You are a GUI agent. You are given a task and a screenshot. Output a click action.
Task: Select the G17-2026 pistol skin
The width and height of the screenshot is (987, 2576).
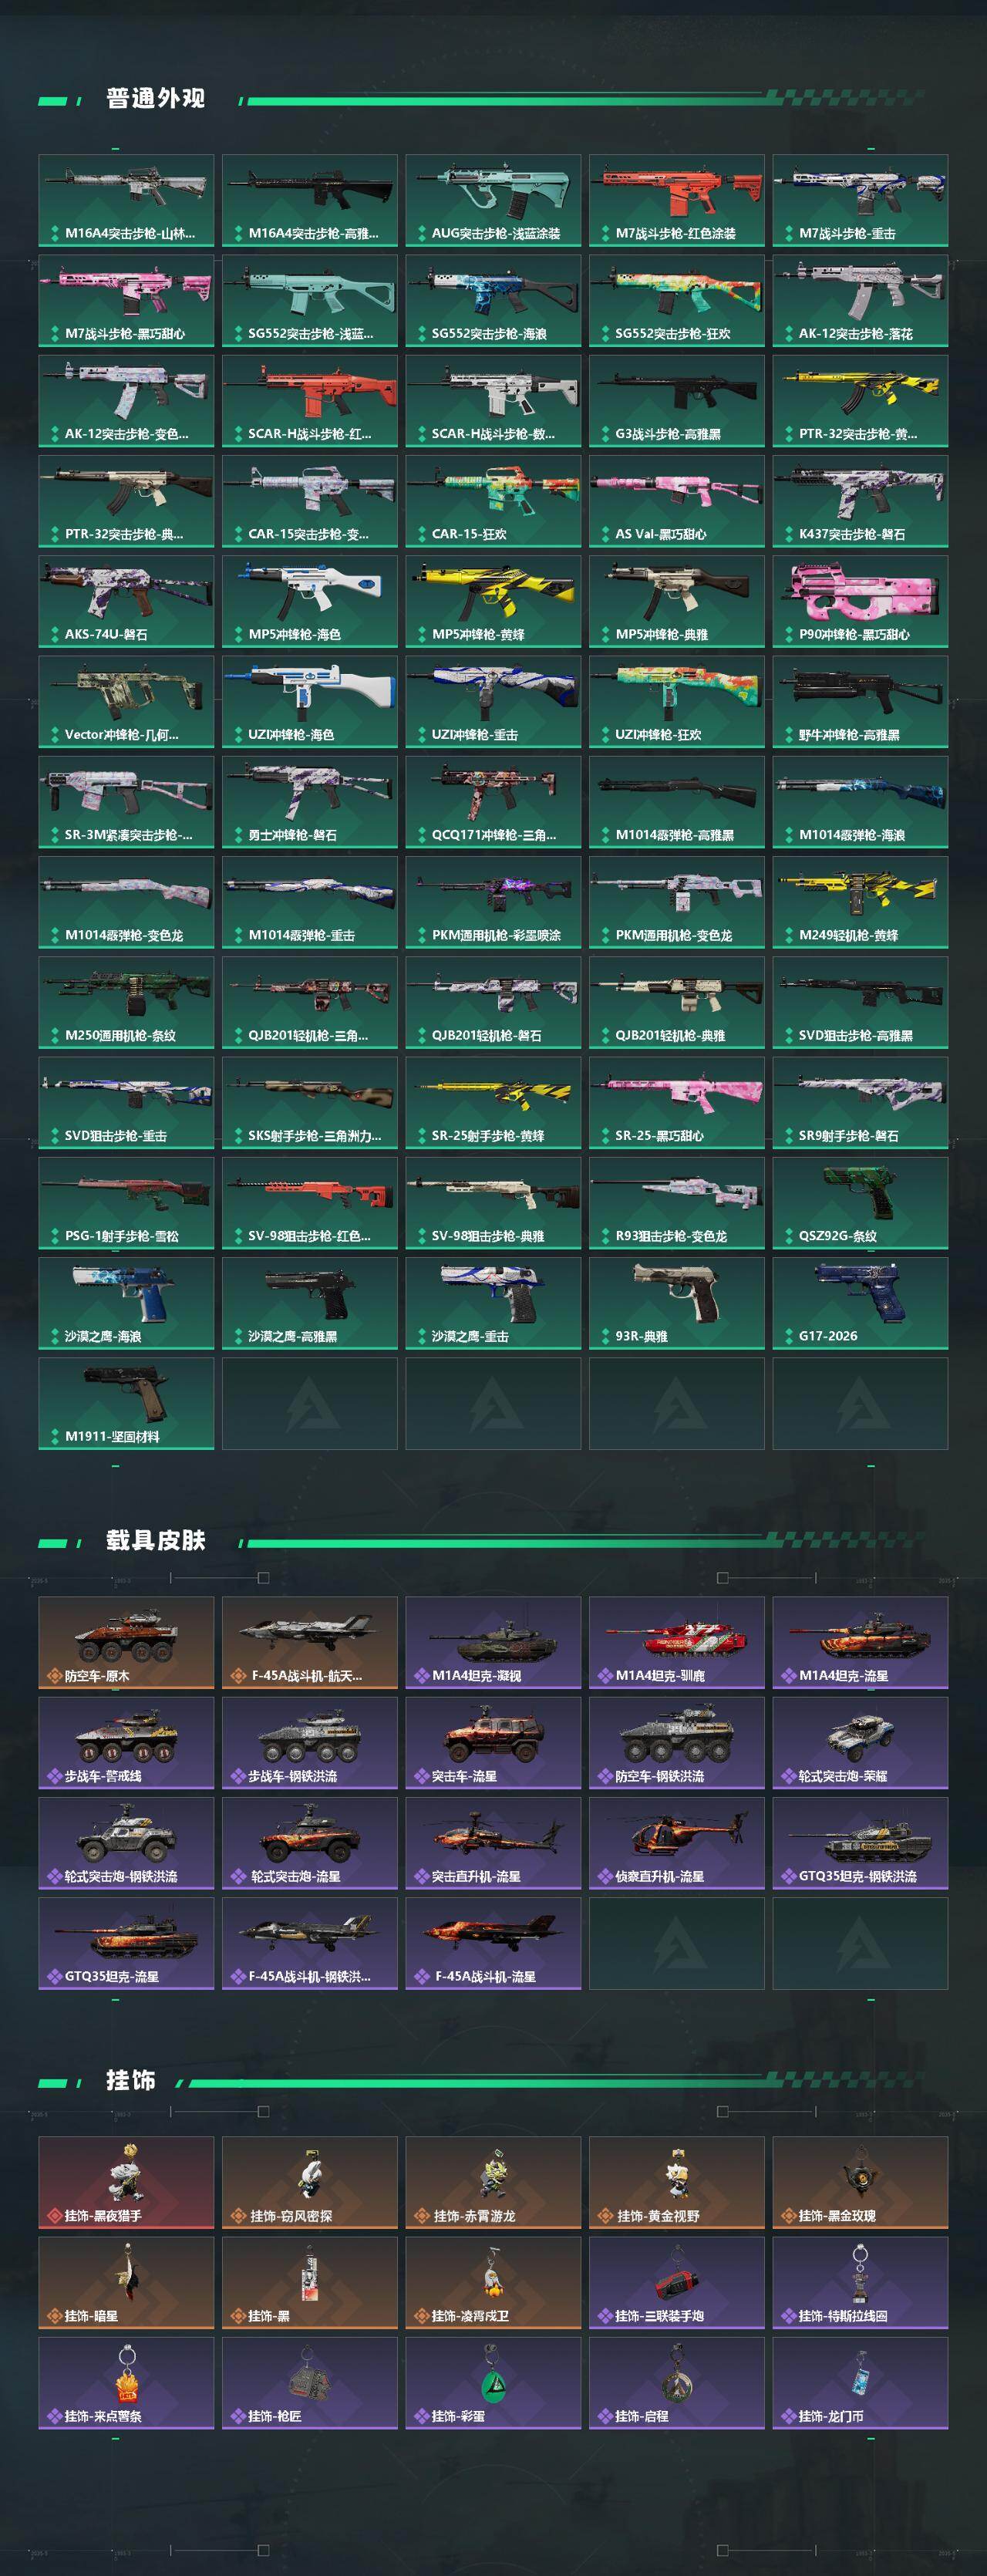coord(860,1303)
